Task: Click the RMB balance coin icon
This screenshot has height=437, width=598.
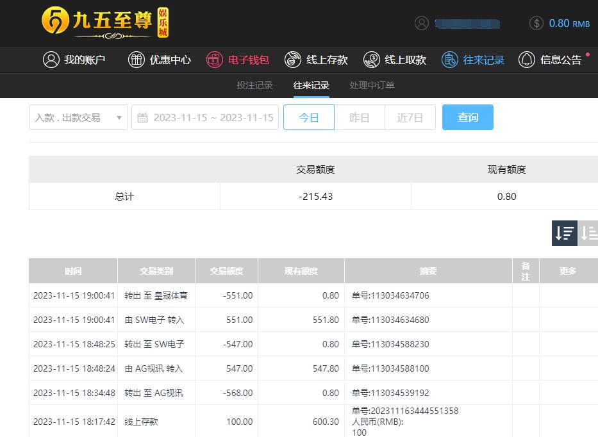Action: click(536, 23)
